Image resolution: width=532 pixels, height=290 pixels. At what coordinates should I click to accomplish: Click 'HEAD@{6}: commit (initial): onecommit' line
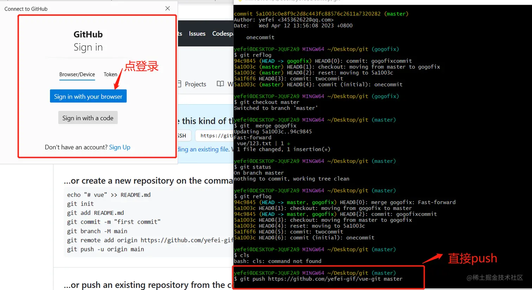coord(304,238)
